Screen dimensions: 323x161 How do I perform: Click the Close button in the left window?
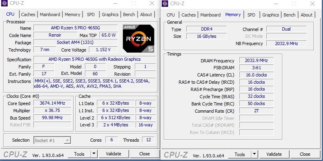(x=144, y=154)
